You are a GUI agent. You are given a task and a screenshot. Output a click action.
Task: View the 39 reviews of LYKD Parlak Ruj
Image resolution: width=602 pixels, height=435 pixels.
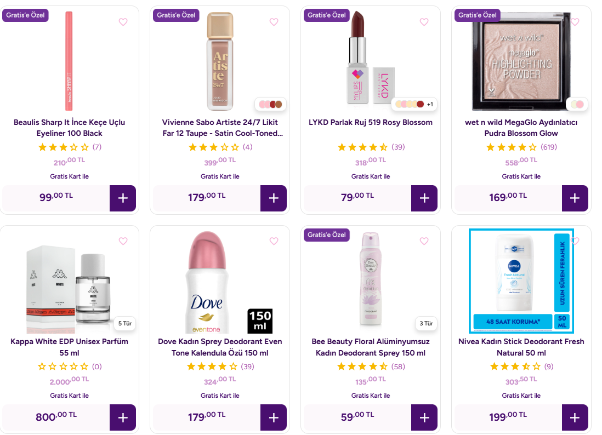click(x=398, y=147)
